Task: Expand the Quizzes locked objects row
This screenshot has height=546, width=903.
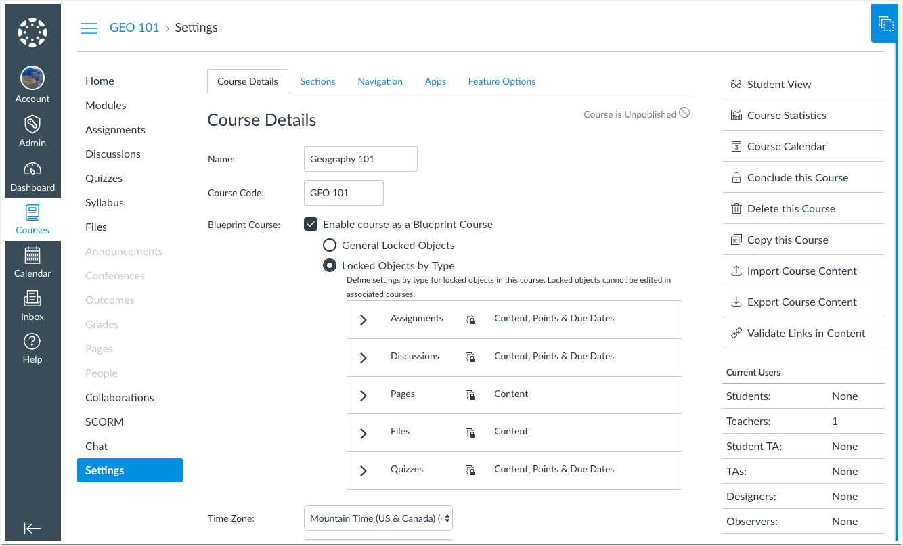Action: 364,469
